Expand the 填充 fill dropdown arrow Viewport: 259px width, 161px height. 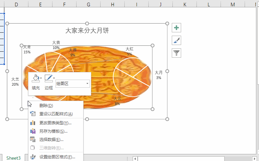point(41,78)
